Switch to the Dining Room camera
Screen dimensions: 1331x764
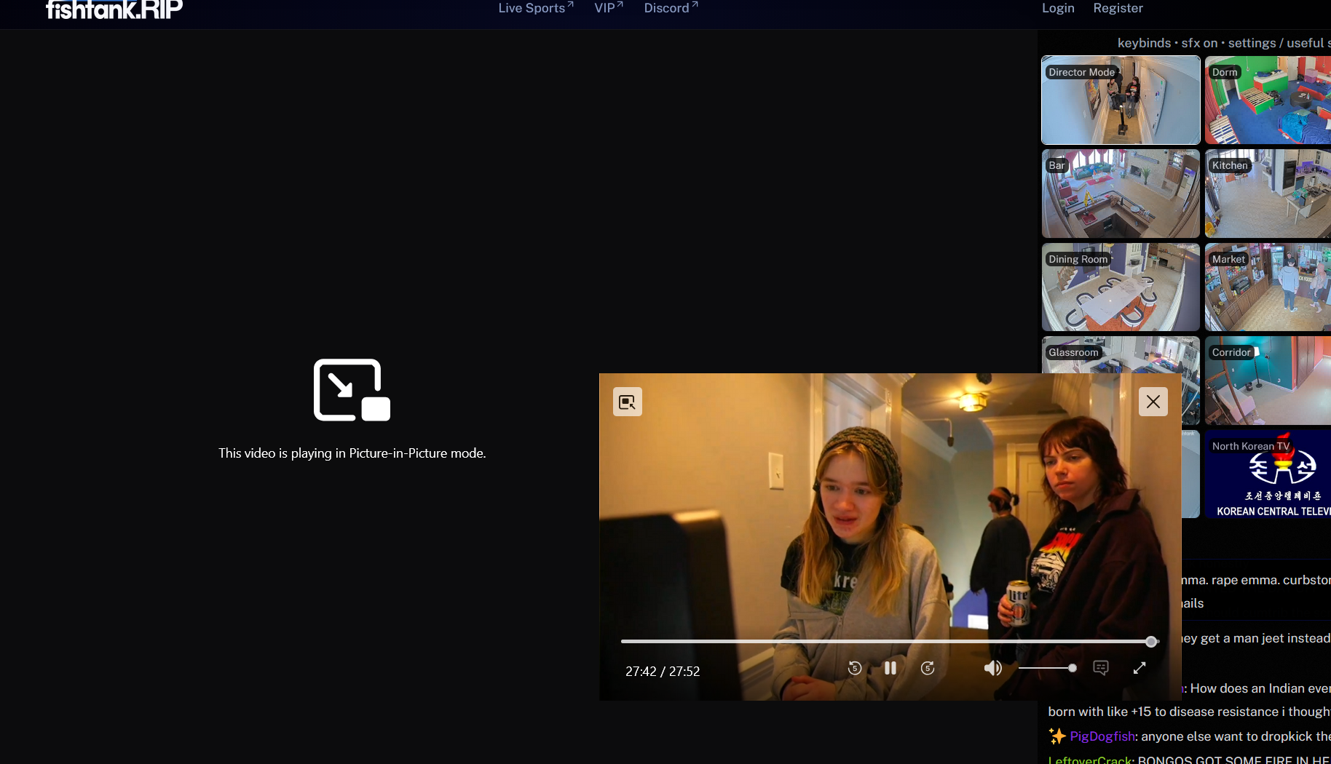[x=1121, y=287]
